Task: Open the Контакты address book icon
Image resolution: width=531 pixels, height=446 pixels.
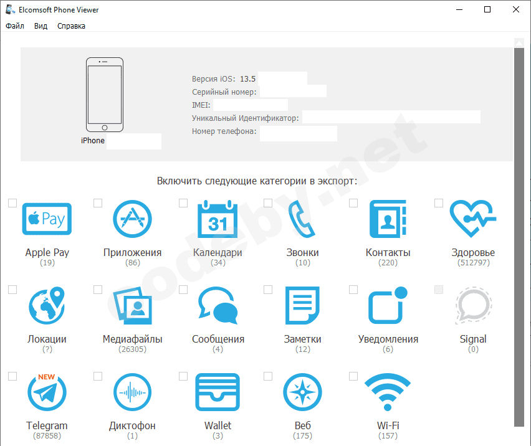Action: 388,219
